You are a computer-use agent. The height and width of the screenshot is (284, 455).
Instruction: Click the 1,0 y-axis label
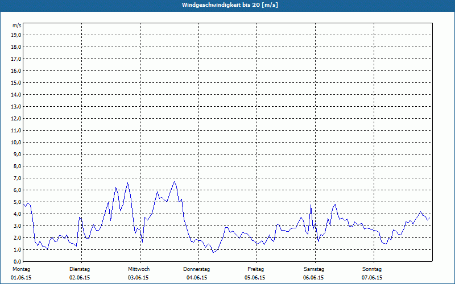pos(17,249)
